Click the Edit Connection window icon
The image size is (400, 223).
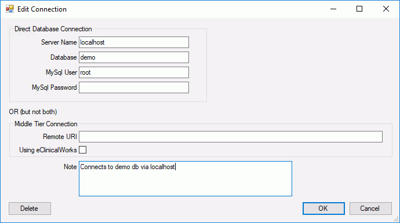pos(10,9)
